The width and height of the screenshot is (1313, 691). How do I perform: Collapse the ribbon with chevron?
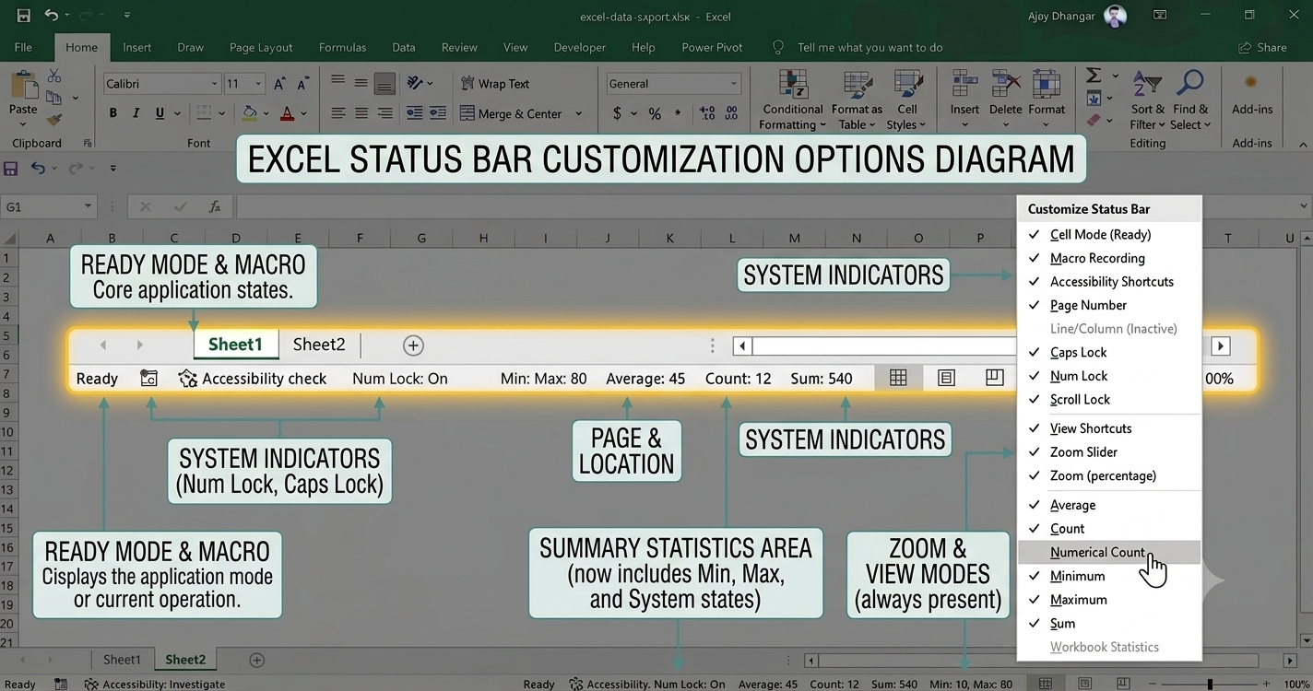(1303, 144)
